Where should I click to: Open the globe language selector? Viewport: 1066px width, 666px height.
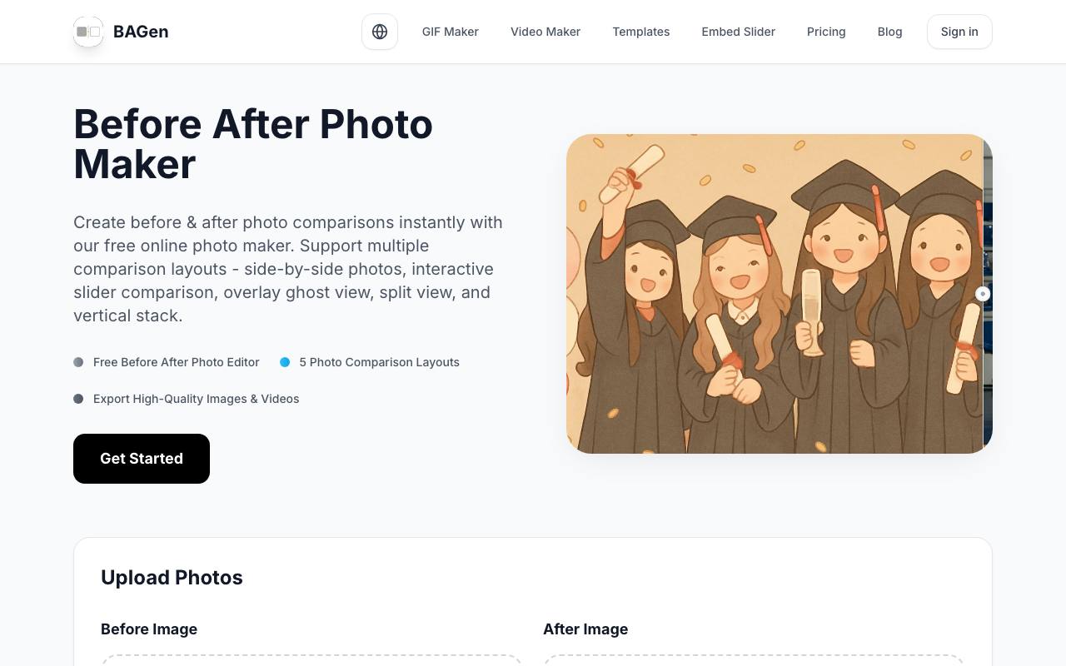coord(380,32)
